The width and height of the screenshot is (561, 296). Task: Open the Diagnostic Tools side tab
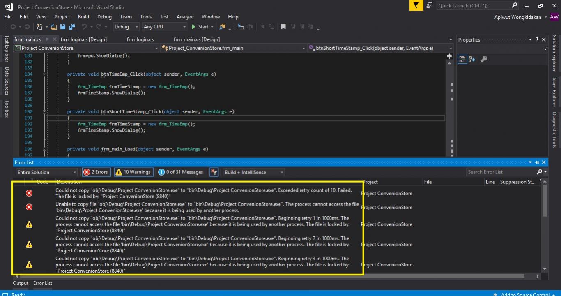(554, 130)
